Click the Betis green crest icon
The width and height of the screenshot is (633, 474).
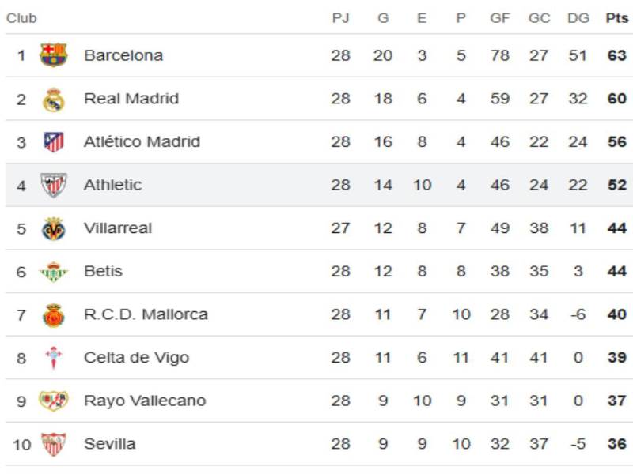54,272
